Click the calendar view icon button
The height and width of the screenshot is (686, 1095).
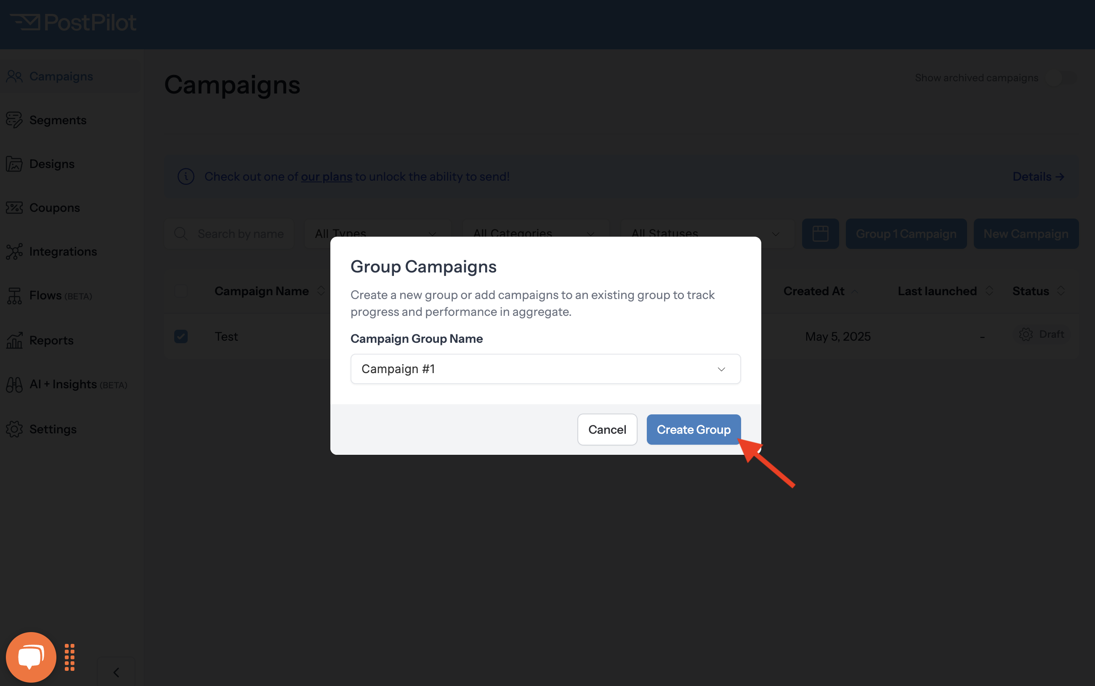point(820,234)
